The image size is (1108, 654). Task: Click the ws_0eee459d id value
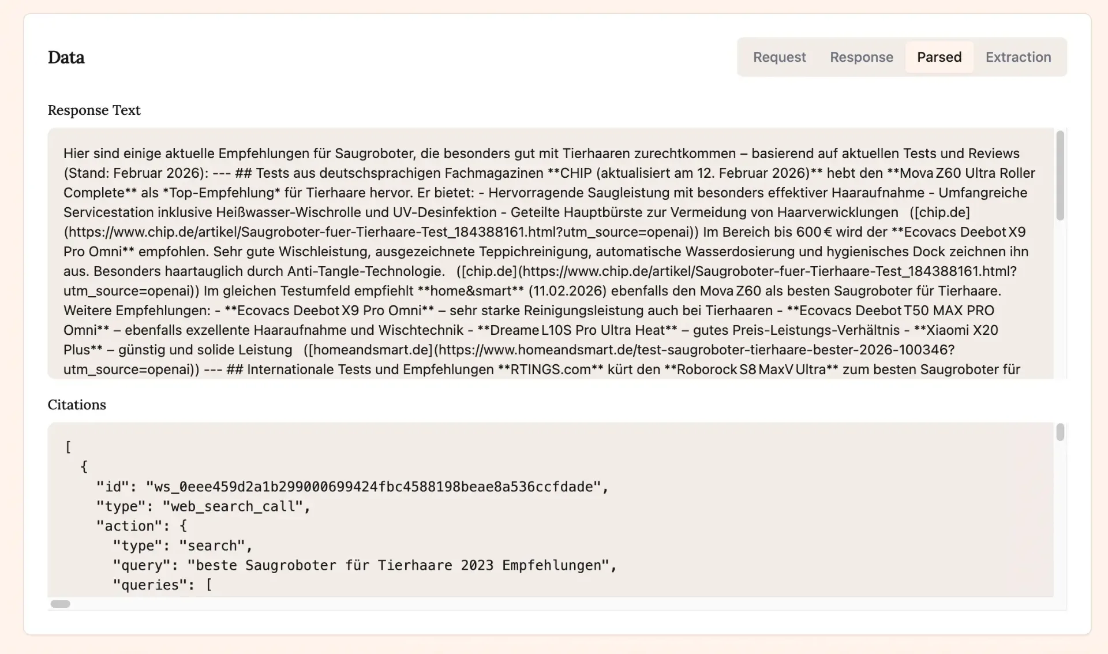373,487
